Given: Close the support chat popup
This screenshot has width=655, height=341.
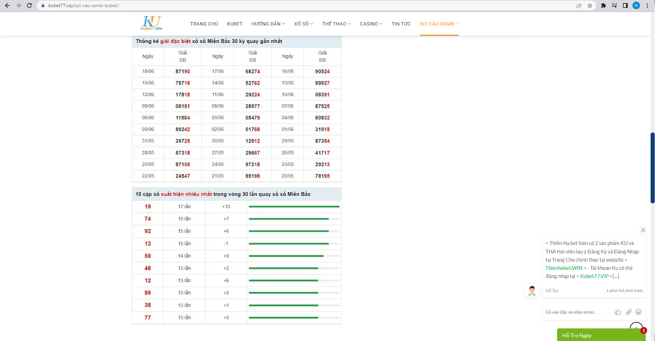Looking at the screenshot, I should pyautogui.click(x=643, y=230).
